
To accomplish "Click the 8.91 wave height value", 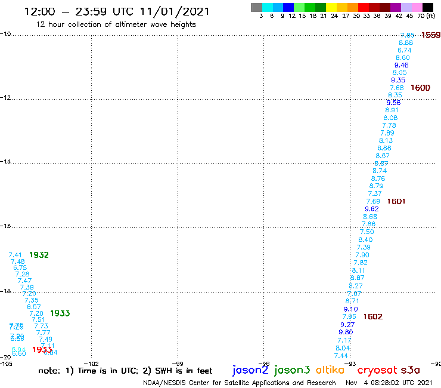I will (392, 110).
